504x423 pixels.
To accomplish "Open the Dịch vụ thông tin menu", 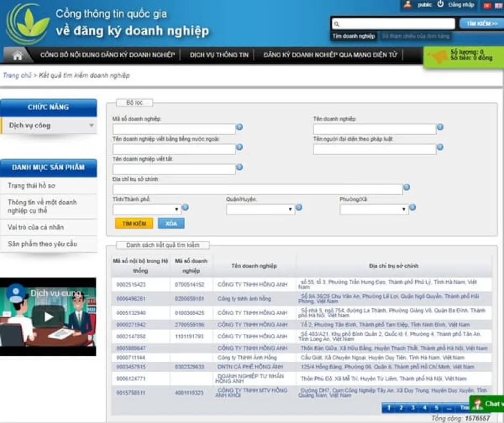I will pyautogui.click(x=219, y=55).
